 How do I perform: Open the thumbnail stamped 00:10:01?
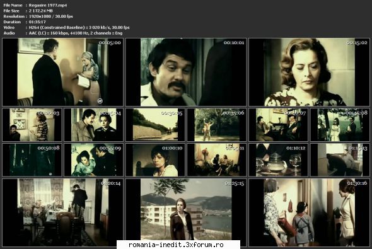click(186, 72)
